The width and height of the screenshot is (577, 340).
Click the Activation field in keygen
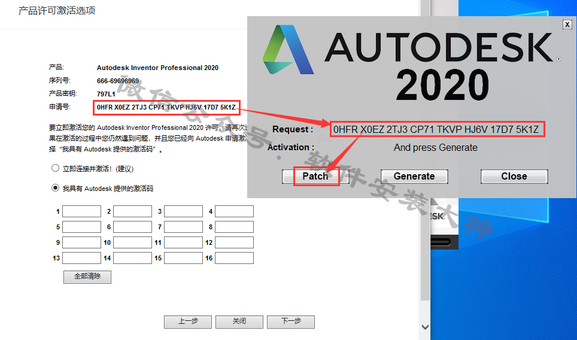[x=437, y=148]
